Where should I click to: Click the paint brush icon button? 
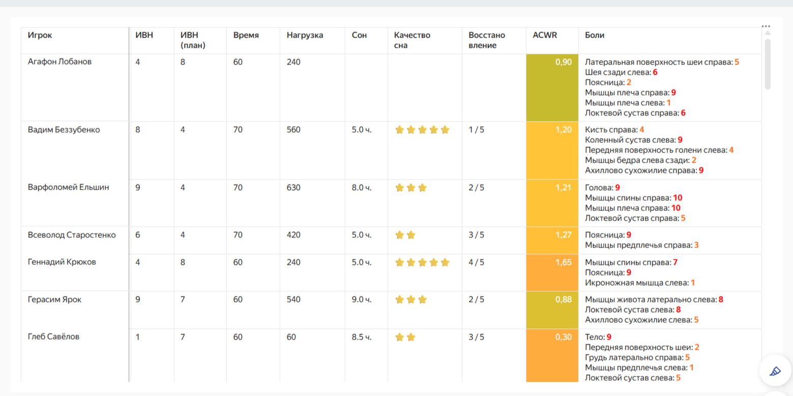(x=775, y=371)
